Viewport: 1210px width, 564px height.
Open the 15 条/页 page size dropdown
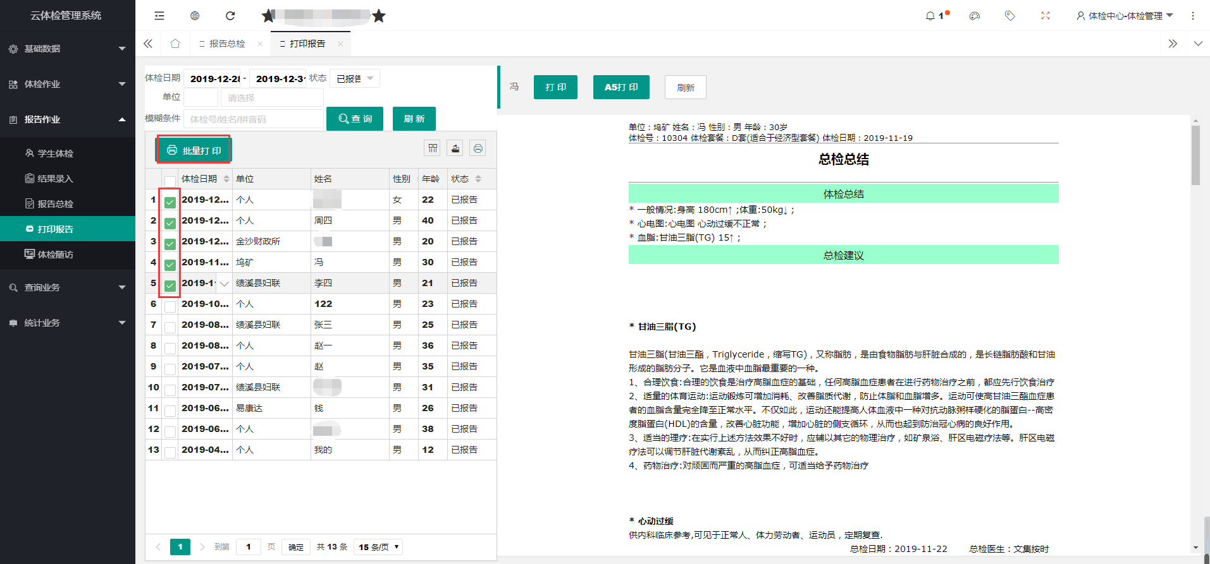tap(378, 547)
